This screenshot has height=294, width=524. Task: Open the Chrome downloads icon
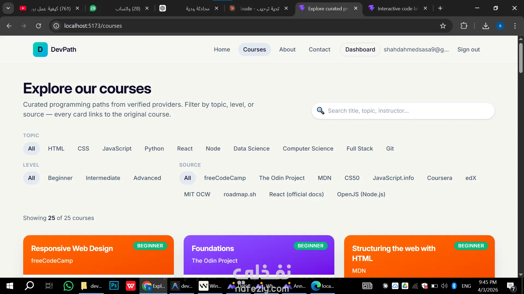point(486,26)
